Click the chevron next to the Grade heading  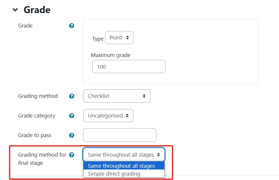[x=15, y=9]
